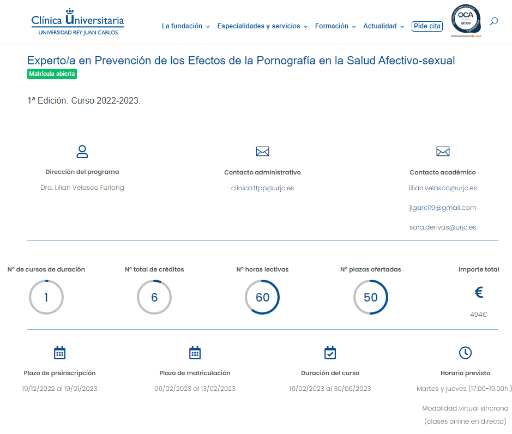Click the calendar icon above Plazo de preinscripción
Screen dimensions: 512x434
pos(60,353)
